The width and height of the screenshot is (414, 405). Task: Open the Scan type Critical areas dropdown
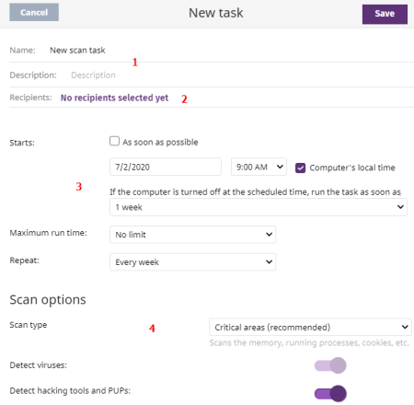click(x=310, y=327)
